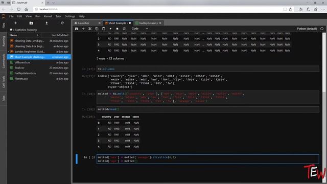Viewport: 327px width, 184px height.
Task: Open the Run menu
Action: [38, 16]
